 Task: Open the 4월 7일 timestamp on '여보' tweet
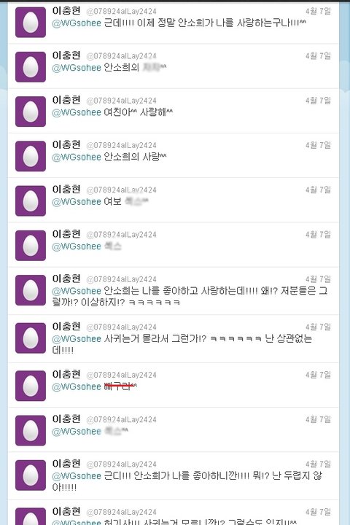318,190
